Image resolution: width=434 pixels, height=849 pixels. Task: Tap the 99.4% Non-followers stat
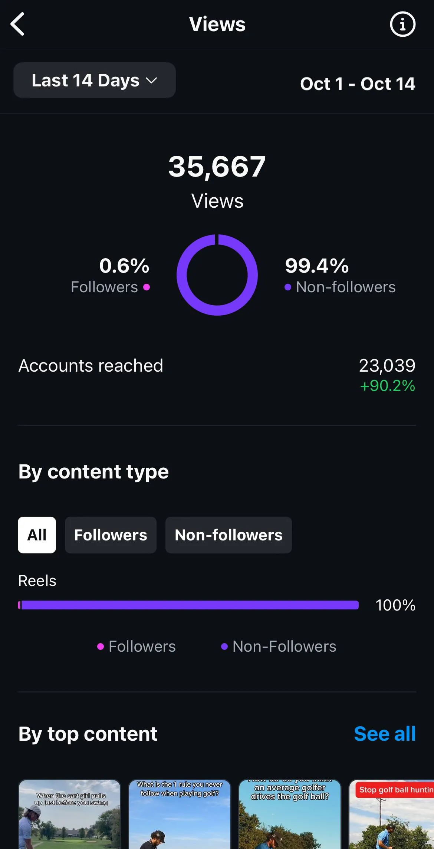click(x=339, y=275)
